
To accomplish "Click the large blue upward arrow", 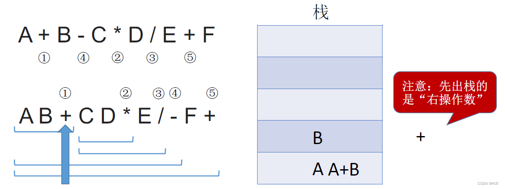I will 65,155.
